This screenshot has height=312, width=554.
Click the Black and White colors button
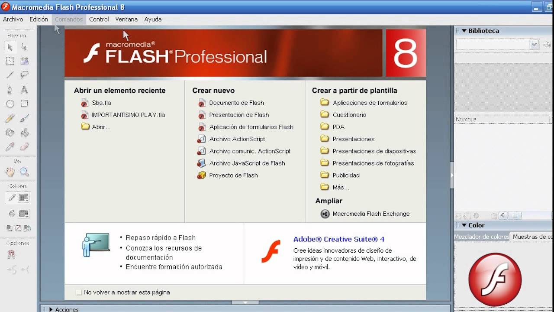[10, 228]
